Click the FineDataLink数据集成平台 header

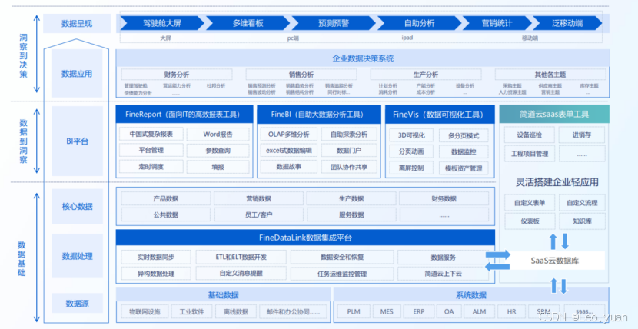[x=306, y=237]
